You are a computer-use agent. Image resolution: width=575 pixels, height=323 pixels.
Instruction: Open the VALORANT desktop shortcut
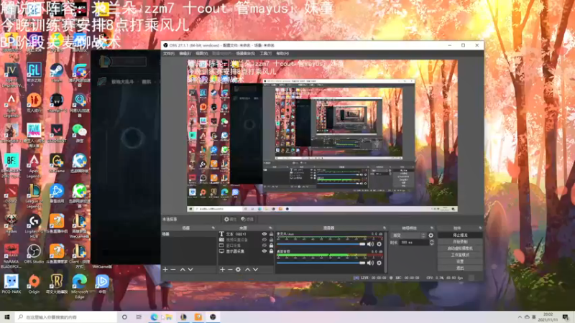[x=57, y=134]
